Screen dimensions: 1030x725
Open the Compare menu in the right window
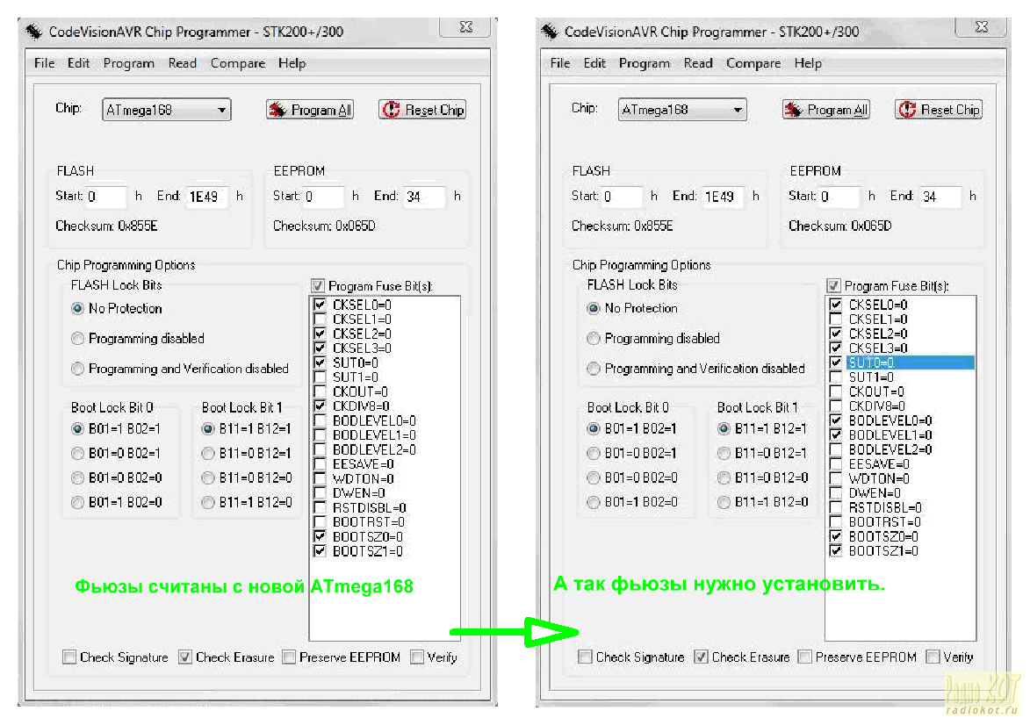click(x=753, y=63)
